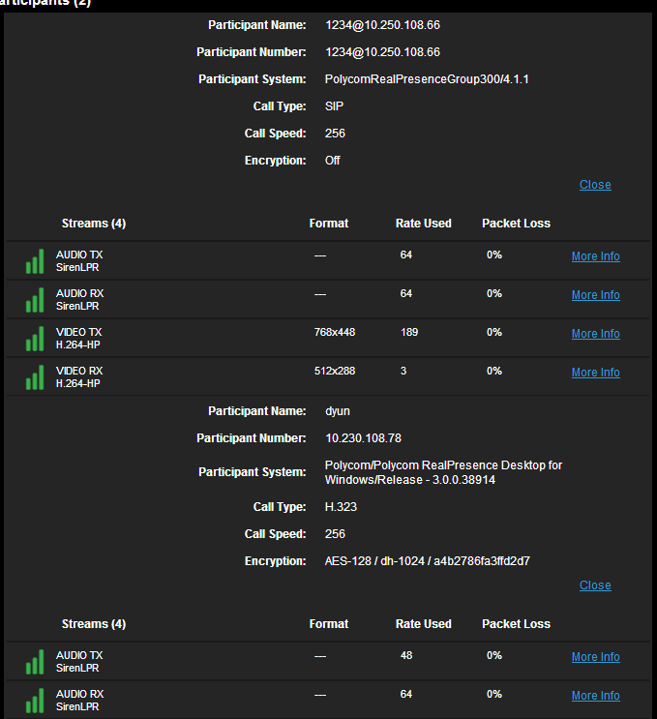The height and width of the screenshot is (719, 657).
Task: Click signal bars icon for first AUDIO TX stream
Action: click(x=35, y=261)
